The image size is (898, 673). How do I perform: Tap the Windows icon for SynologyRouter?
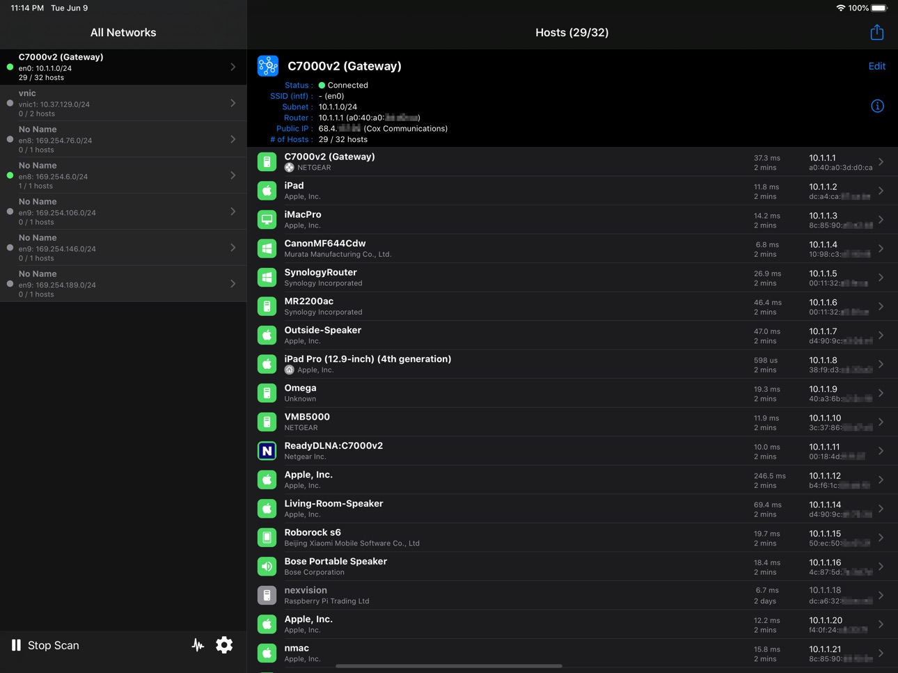[267, 277]
